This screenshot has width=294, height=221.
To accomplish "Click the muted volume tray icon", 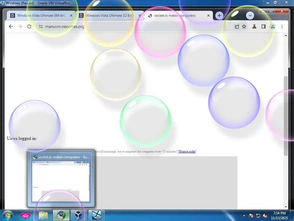I will [265, 216].
